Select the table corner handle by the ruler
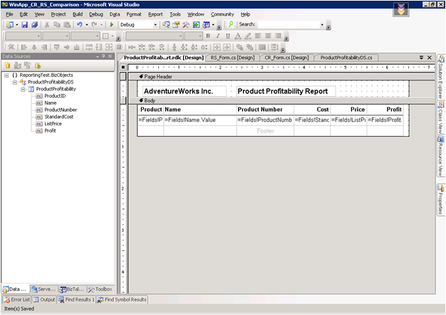The height and width of the screenshot is (315, 446). 123,67
